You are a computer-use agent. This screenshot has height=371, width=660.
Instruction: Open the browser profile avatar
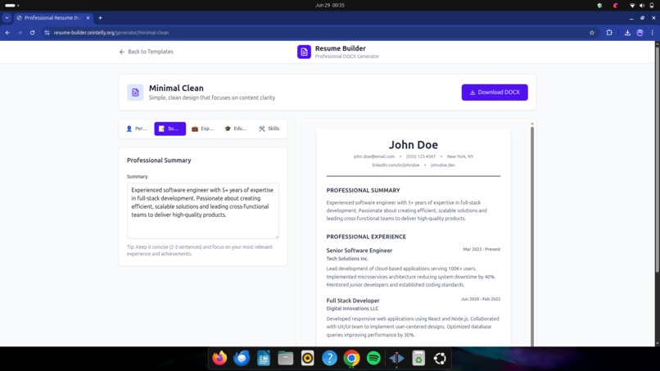coord(640,33)
